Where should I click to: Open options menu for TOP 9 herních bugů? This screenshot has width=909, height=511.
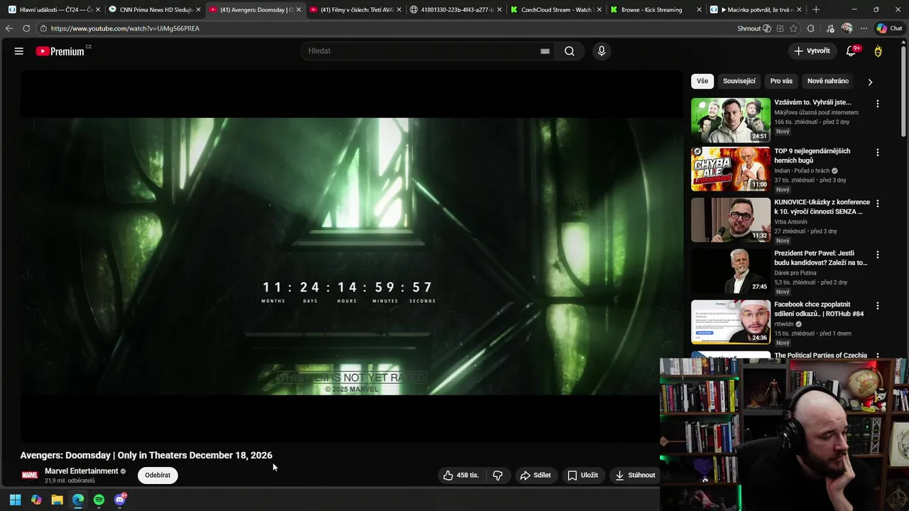(x=878, y=153)
